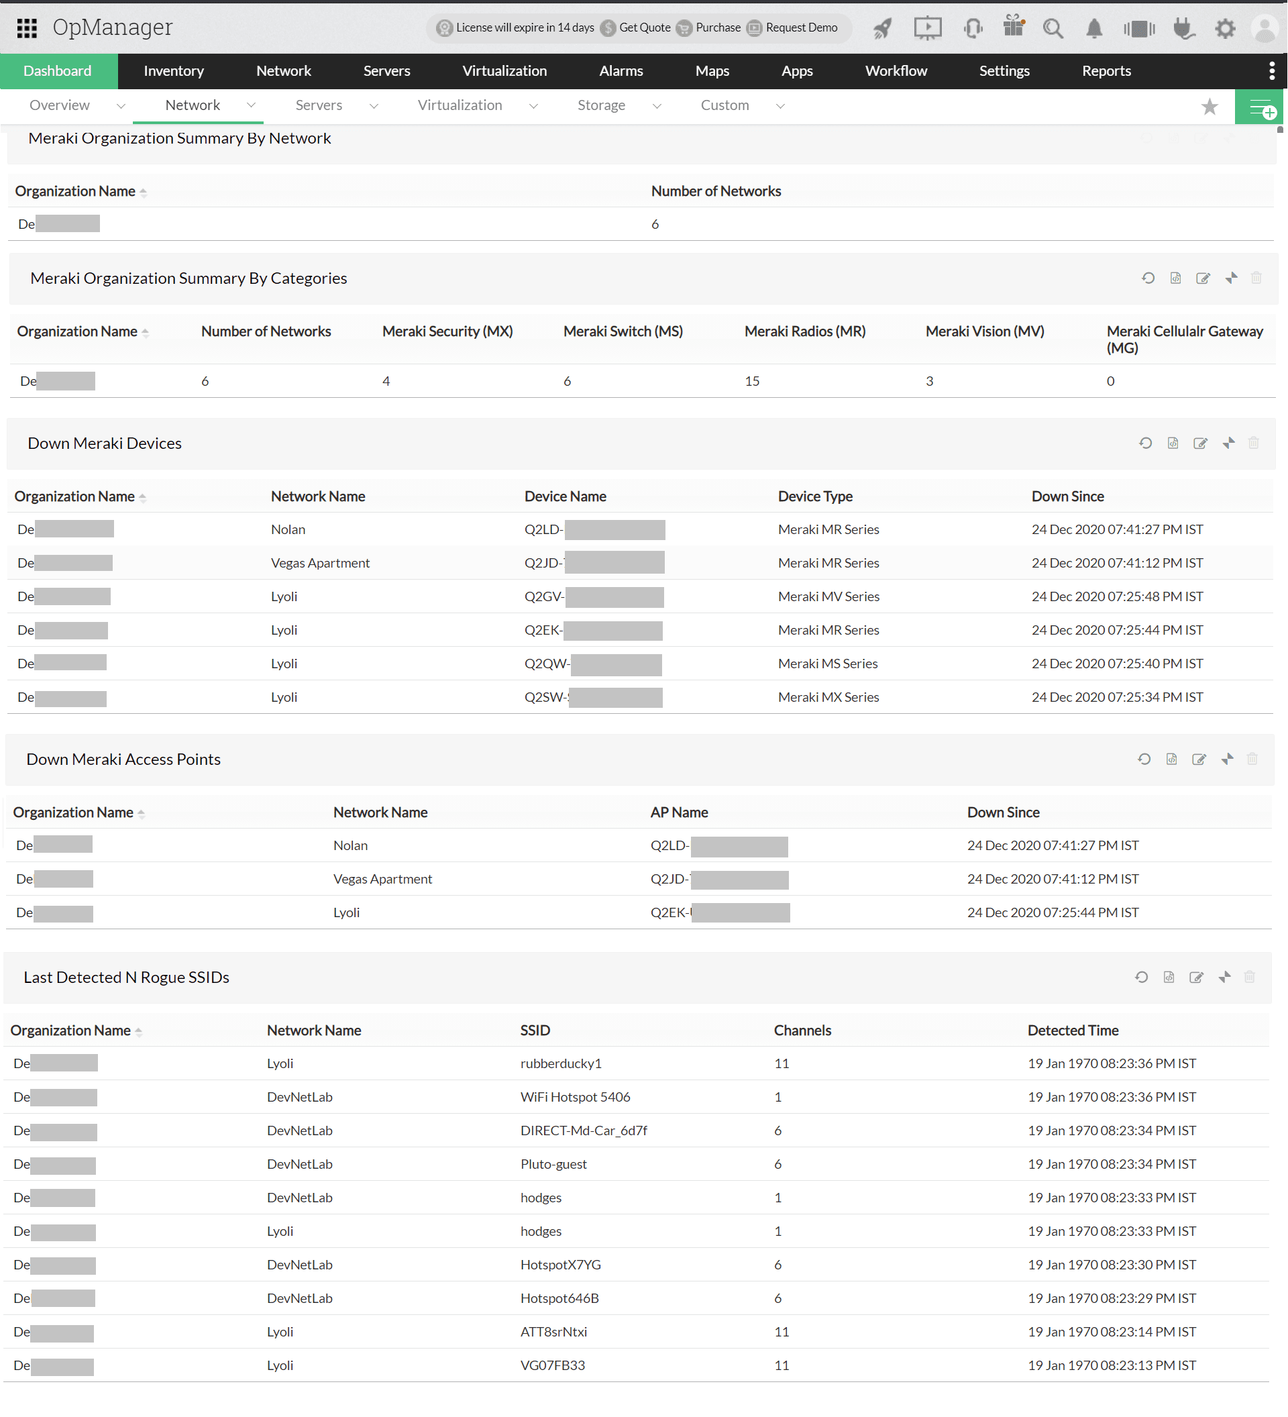Click embed code icon on Rogue SSIDs widget
Image resolution: width=1288 pixels, height=1417 pixels.
coord(1169,978)
